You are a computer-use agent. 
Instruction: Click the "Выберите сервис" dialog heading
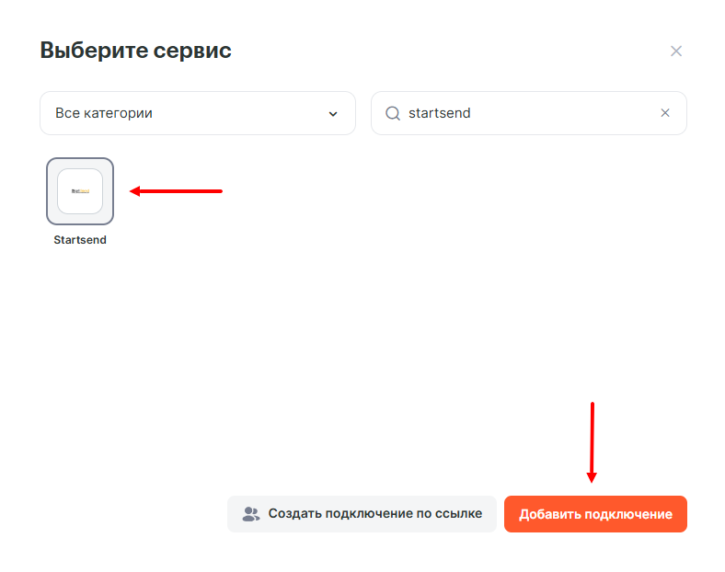[x=135, y=51]
